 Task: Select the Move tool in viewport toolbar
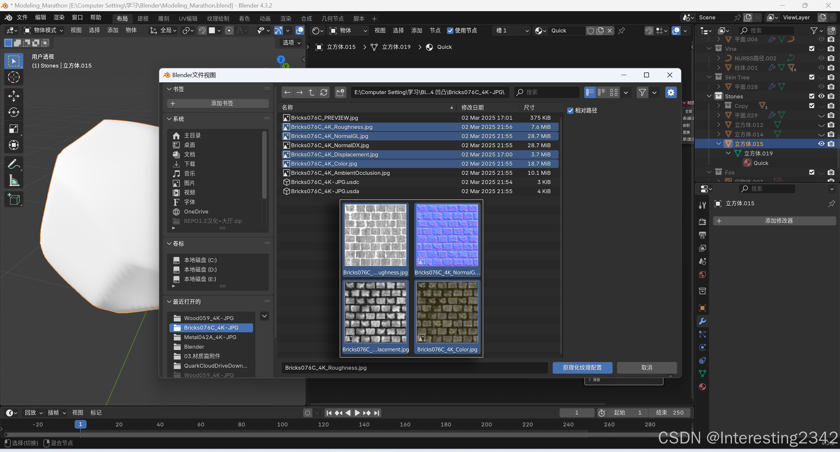click(13, 96)
